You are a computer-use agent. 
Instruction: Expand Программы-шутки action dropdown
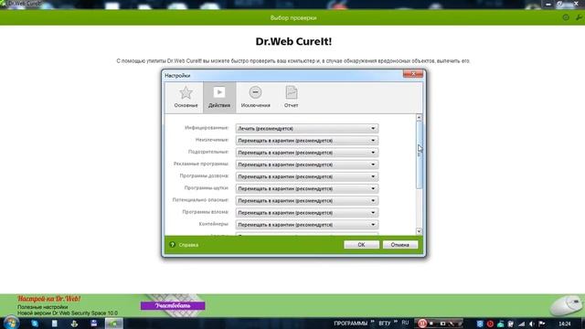(307, 188)
